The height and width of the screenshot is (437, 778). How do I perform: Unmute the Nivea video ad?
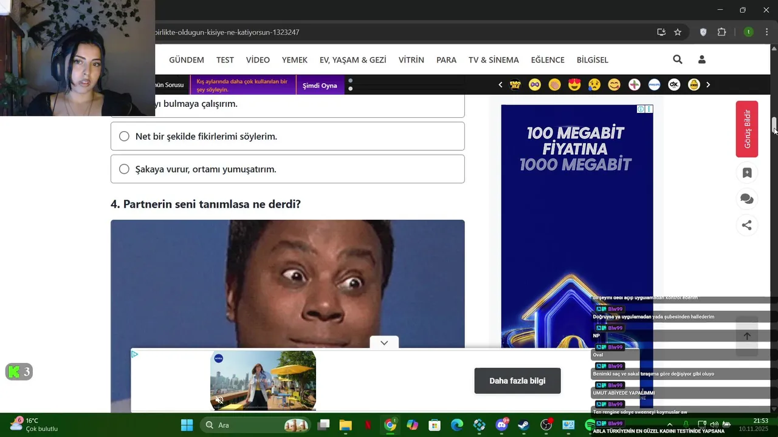(x=219, y=401)
